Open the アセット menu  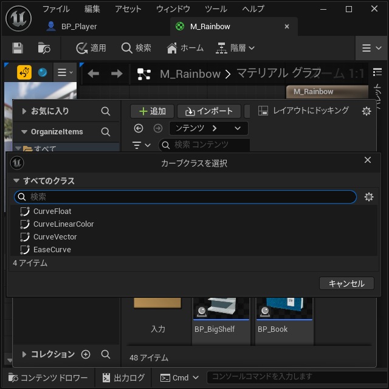[128, 9]
